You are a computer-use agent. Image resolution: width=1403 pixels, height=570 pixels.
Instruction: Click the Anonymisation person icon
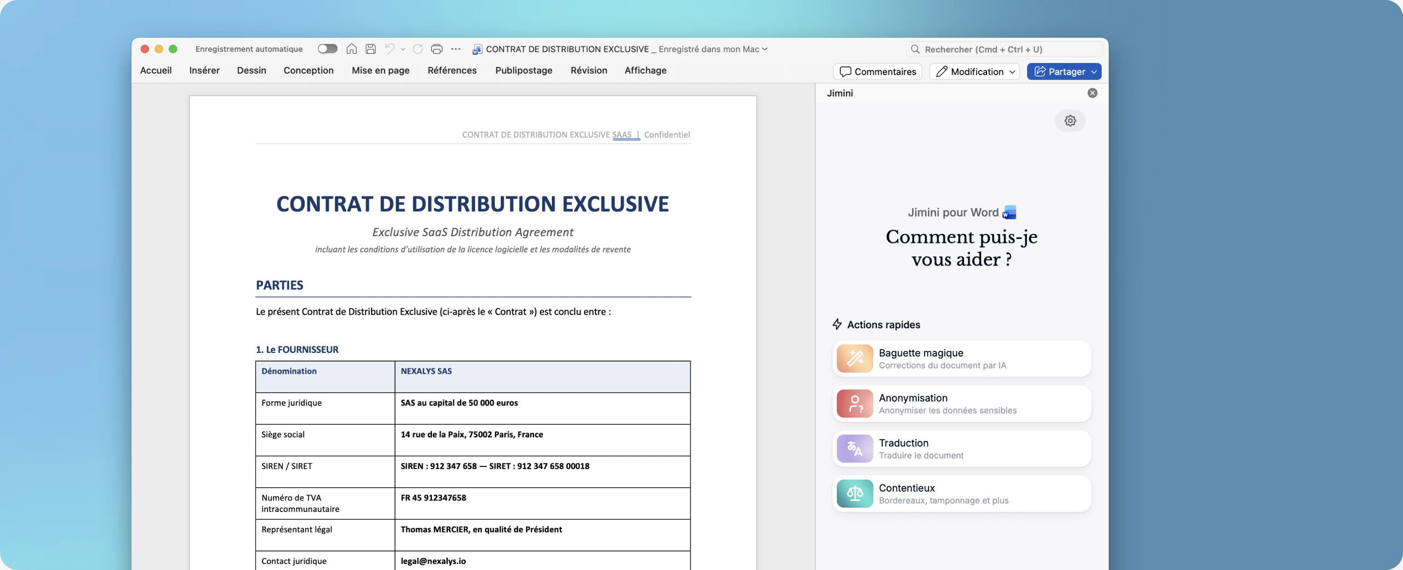[x=855, y=403]
